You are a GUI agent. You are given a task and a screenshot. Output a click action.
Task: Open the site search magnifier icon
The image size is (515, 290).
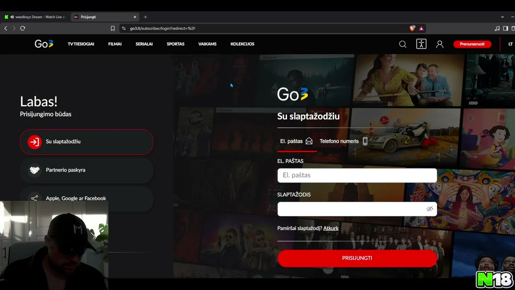pyautogui.click(x=403, y=44)
